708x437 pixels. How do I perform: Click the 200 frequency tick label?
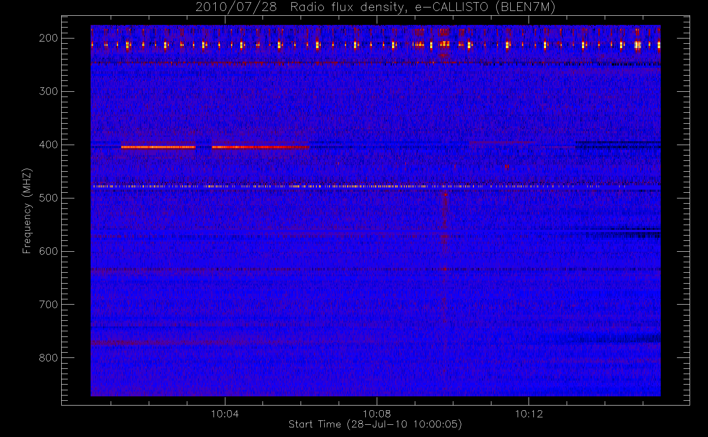click(49, 38)
